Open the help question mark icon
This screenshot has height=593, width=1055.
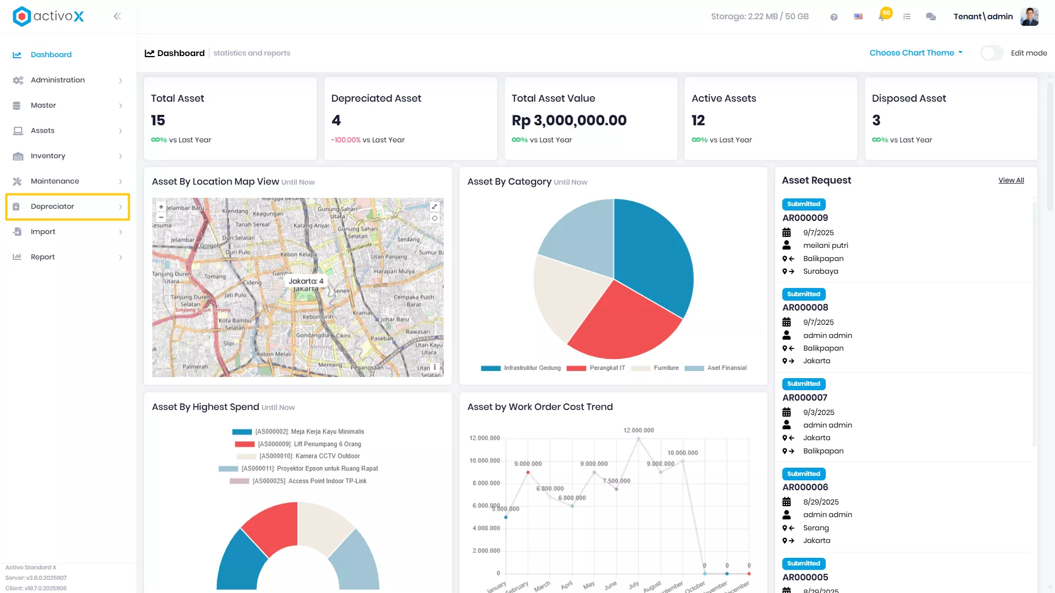click(x=834, y=17)
